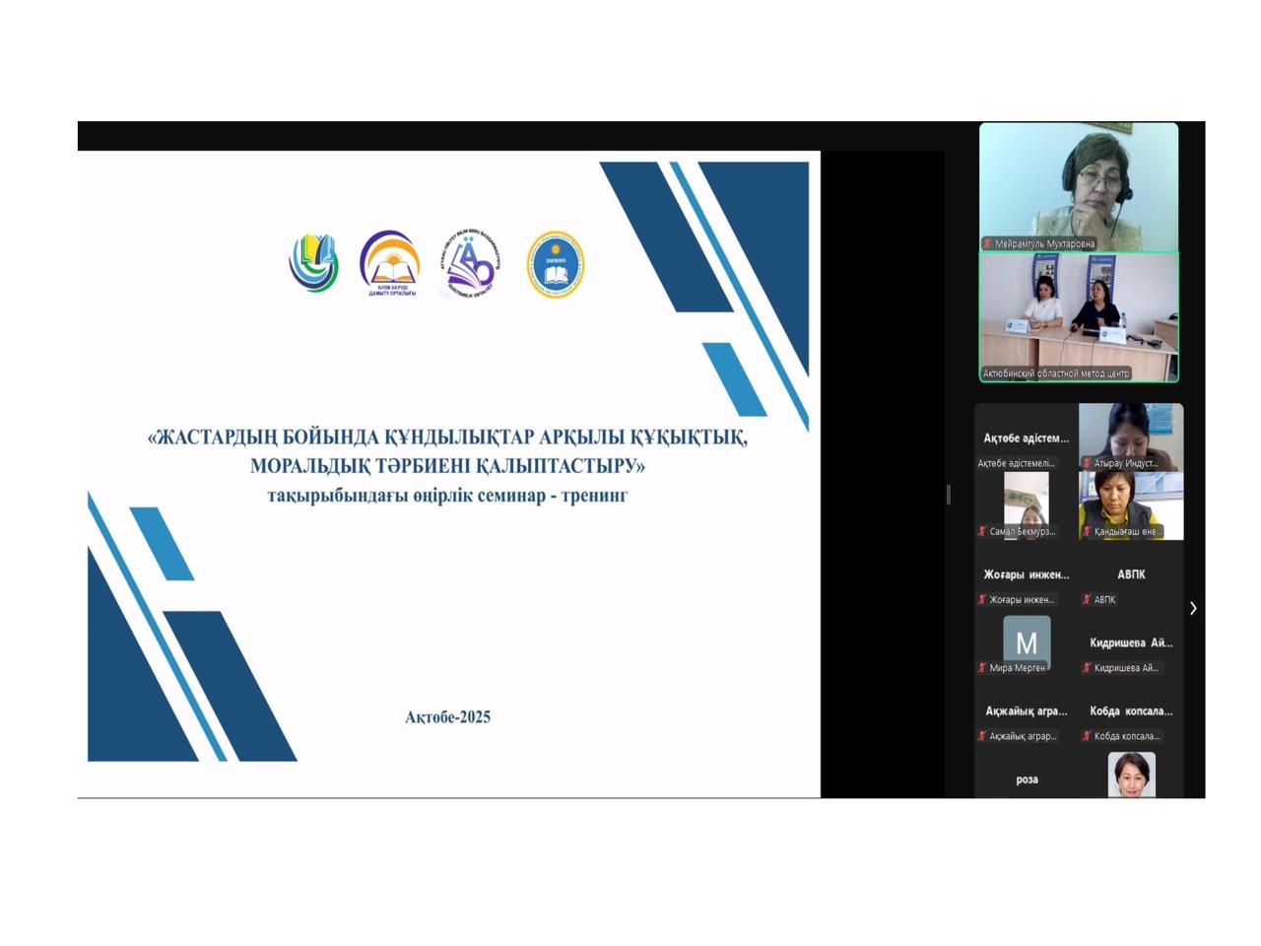Show next page of participants with right arrow
1261x946 pixels.
click(x=1193, y=608)
